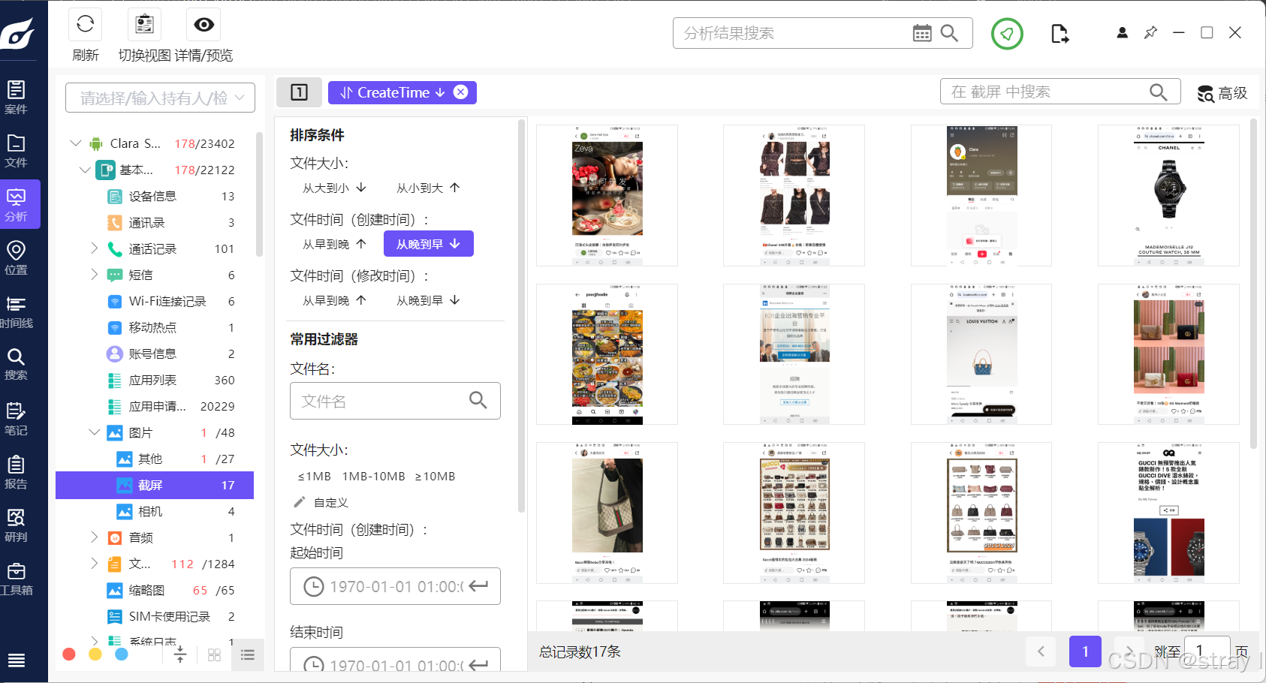1266x683 pixels.
Task: Select 分析 in the left sidebar
Action: coord(17,204)
